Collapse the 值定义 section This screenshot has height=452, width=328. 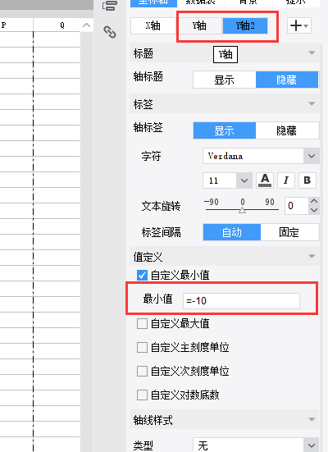pos(312,256)
